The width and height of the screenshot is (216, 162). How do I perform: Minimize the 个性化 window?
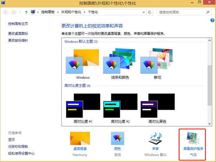click(x=192, y=2)
